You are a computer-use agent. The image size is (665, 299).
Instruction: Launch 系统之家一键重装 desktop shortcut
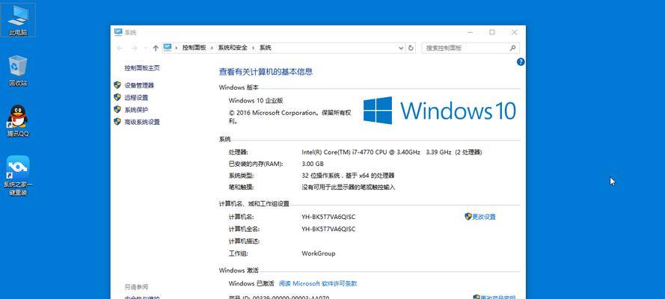pos(18,176)
